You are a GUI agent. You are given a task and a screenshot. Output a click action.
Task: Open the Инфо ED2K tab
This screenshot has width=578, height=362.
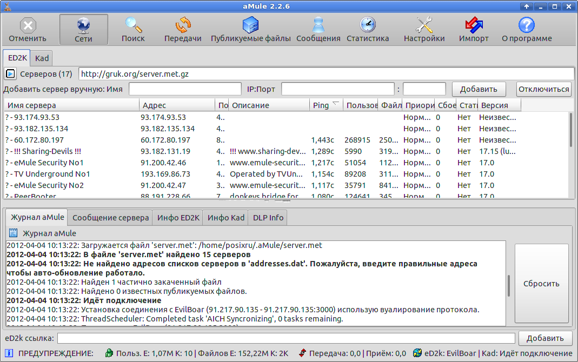point(178,218)
